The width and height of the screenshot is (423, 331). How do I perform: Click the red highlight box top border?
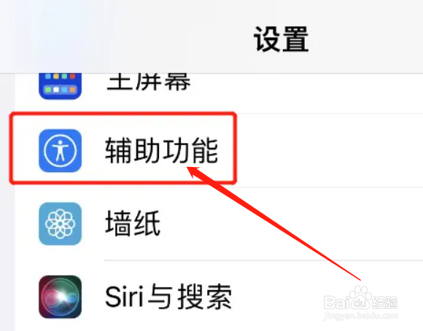(123, 114)
